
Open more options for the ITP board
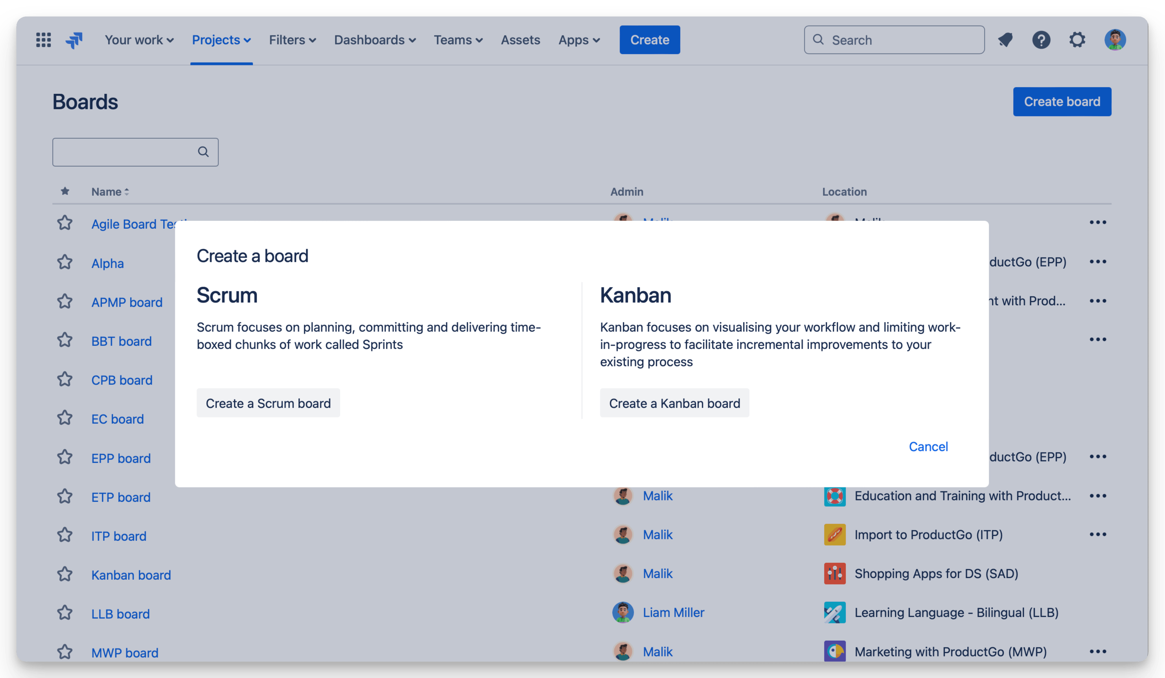(x=1099, y=535)
